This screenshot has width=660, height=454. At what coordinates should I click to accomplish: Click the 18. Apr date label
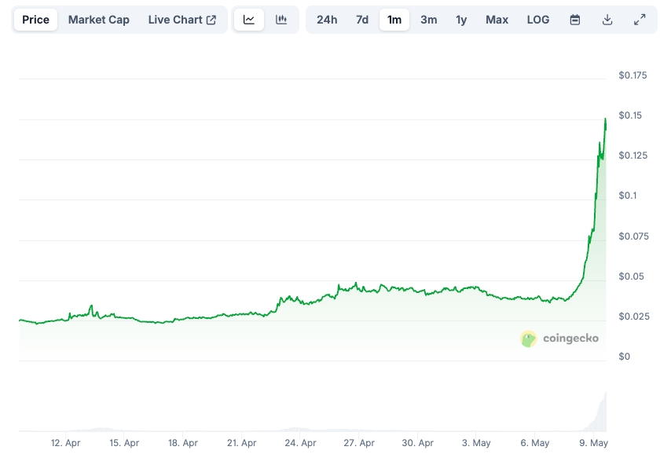click(183, 443)
